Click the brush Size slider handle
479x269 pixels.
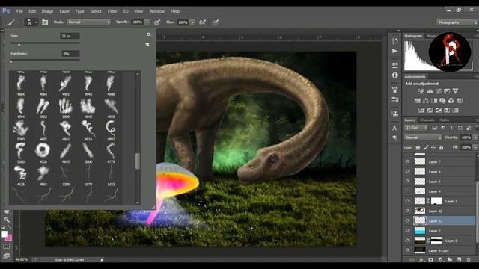(x=19, y=45)
